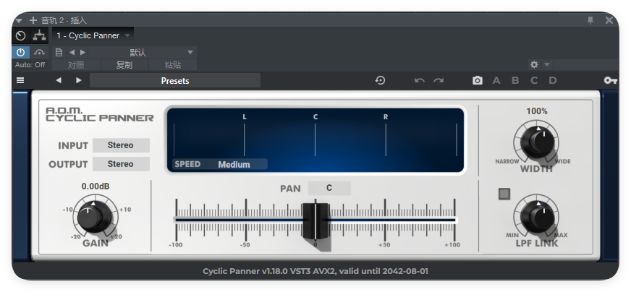Select snapshot slot C
The height and width of the screenshot is (292, 631).
pos(533,80)
